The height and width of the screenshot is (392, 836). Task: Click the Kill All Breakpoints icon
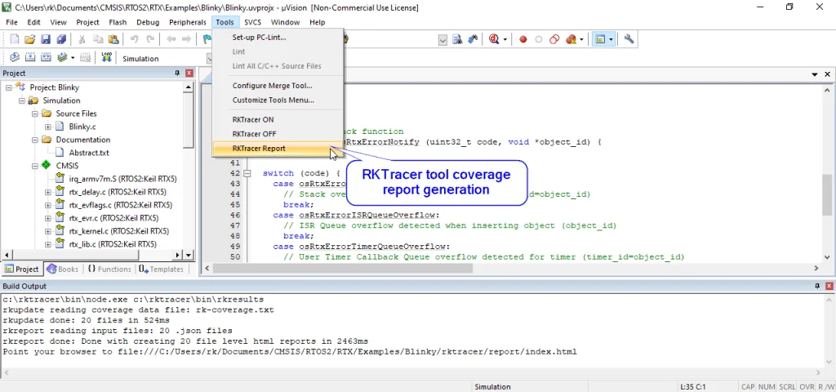pyautogui.click(x=571, y=39)
